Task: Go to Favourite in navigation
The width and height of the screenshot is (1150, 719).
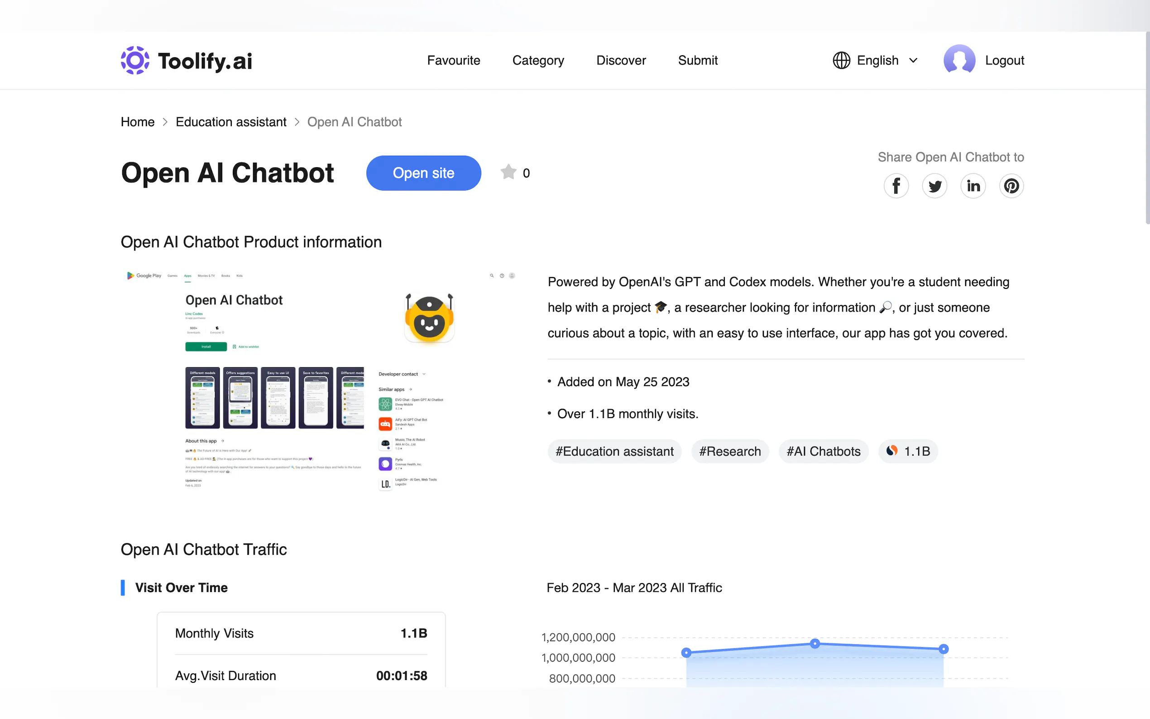Action: 453,60
